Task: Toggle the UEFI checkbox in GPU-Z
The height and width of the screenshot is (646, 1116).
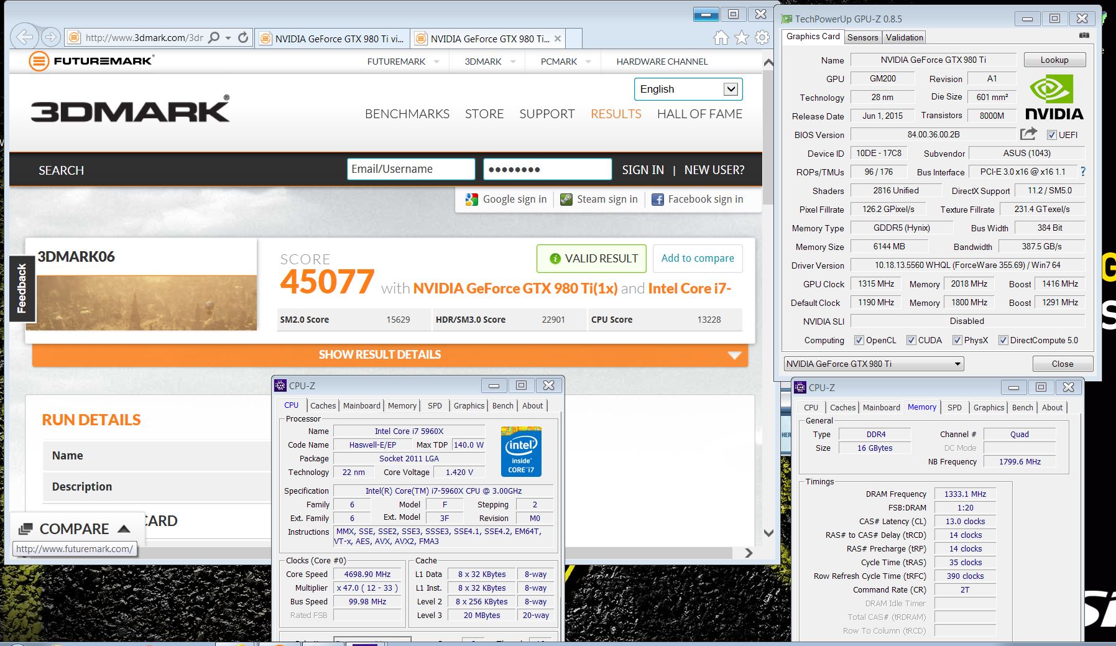Action: (1052, 135)
